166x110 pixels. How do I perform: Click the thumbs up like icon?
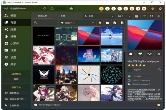point(131,54)
